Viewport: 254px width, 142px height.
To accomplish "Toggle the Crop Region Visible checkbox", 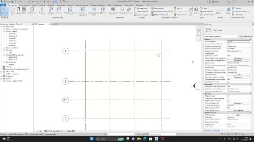I will (x=228, y=98).
